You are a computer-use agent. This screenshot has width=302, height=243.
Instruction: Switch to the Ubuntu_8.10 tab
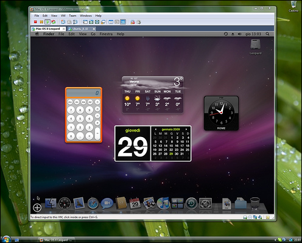point(80,29)
